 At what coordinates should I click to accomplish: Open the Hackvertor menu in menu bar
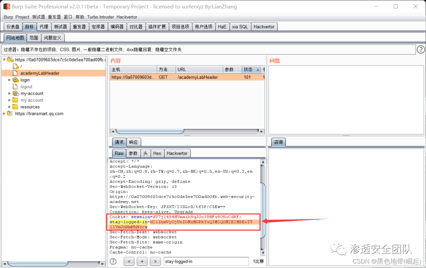(x=127, y=17)
